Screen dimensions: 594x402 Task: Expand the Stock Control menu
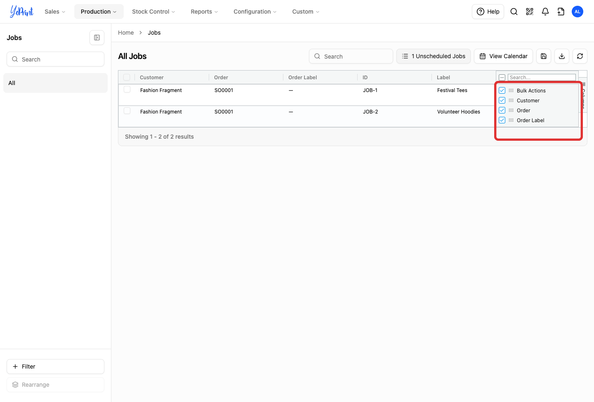(x=153, y=12)
